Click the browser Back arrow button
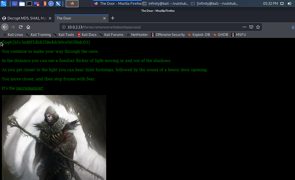Image resolution: width=295 pixels, height=180 pixels. coord(5,27)
